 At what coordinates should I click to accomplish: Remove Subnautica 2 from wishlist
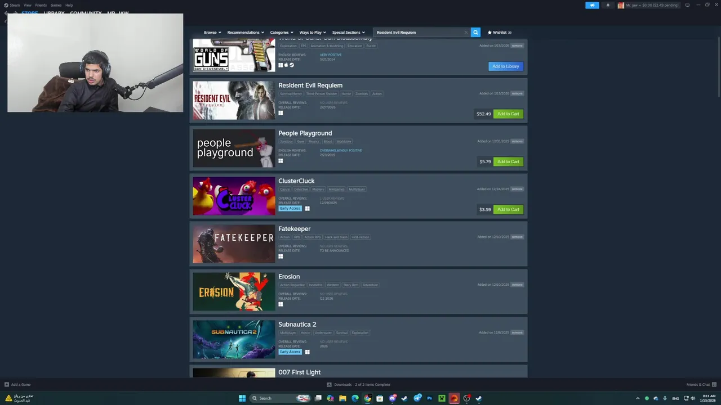coord(517,332)
